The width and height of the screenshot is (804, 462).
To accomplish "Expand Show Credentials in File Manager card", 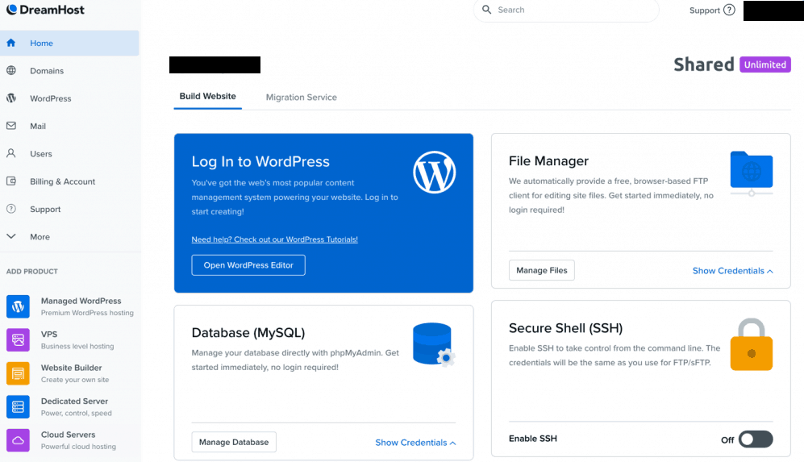I will (x=732, y=271).
